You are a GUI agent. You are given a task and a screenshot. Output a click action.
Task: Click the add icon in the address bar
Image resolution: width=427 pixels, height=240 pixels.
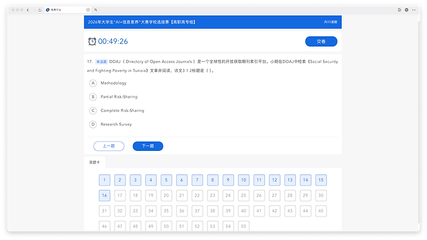pos(88,10)
